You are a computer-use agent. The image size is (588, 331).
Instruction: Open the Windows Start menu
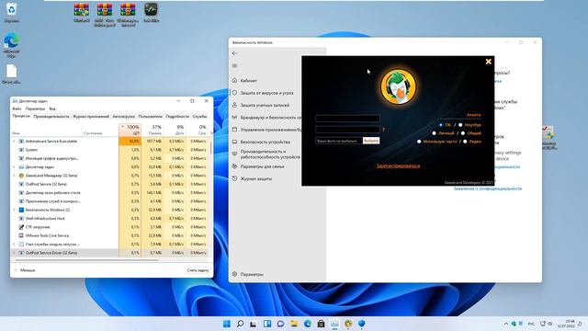(x=227, y=324)
